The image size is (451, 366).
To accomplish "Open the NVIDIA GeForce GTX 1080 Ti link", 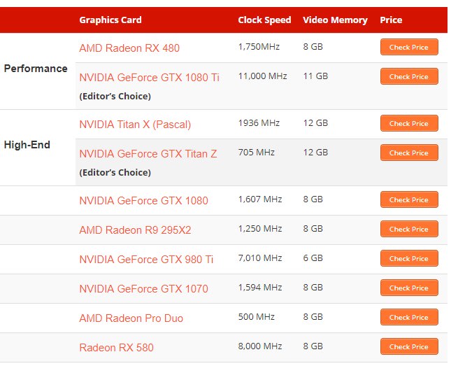I will point(149,78).
